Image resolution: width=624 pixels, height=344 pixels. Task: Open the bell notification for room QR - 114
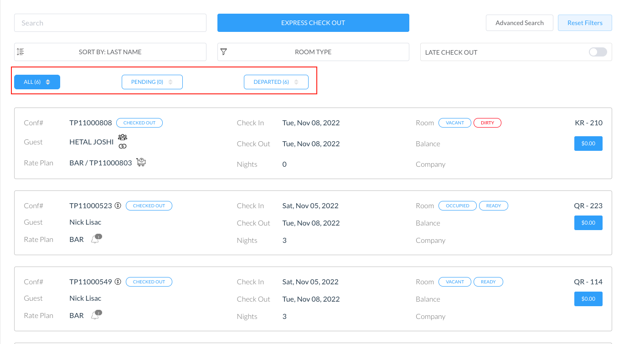tap(95, 315)
